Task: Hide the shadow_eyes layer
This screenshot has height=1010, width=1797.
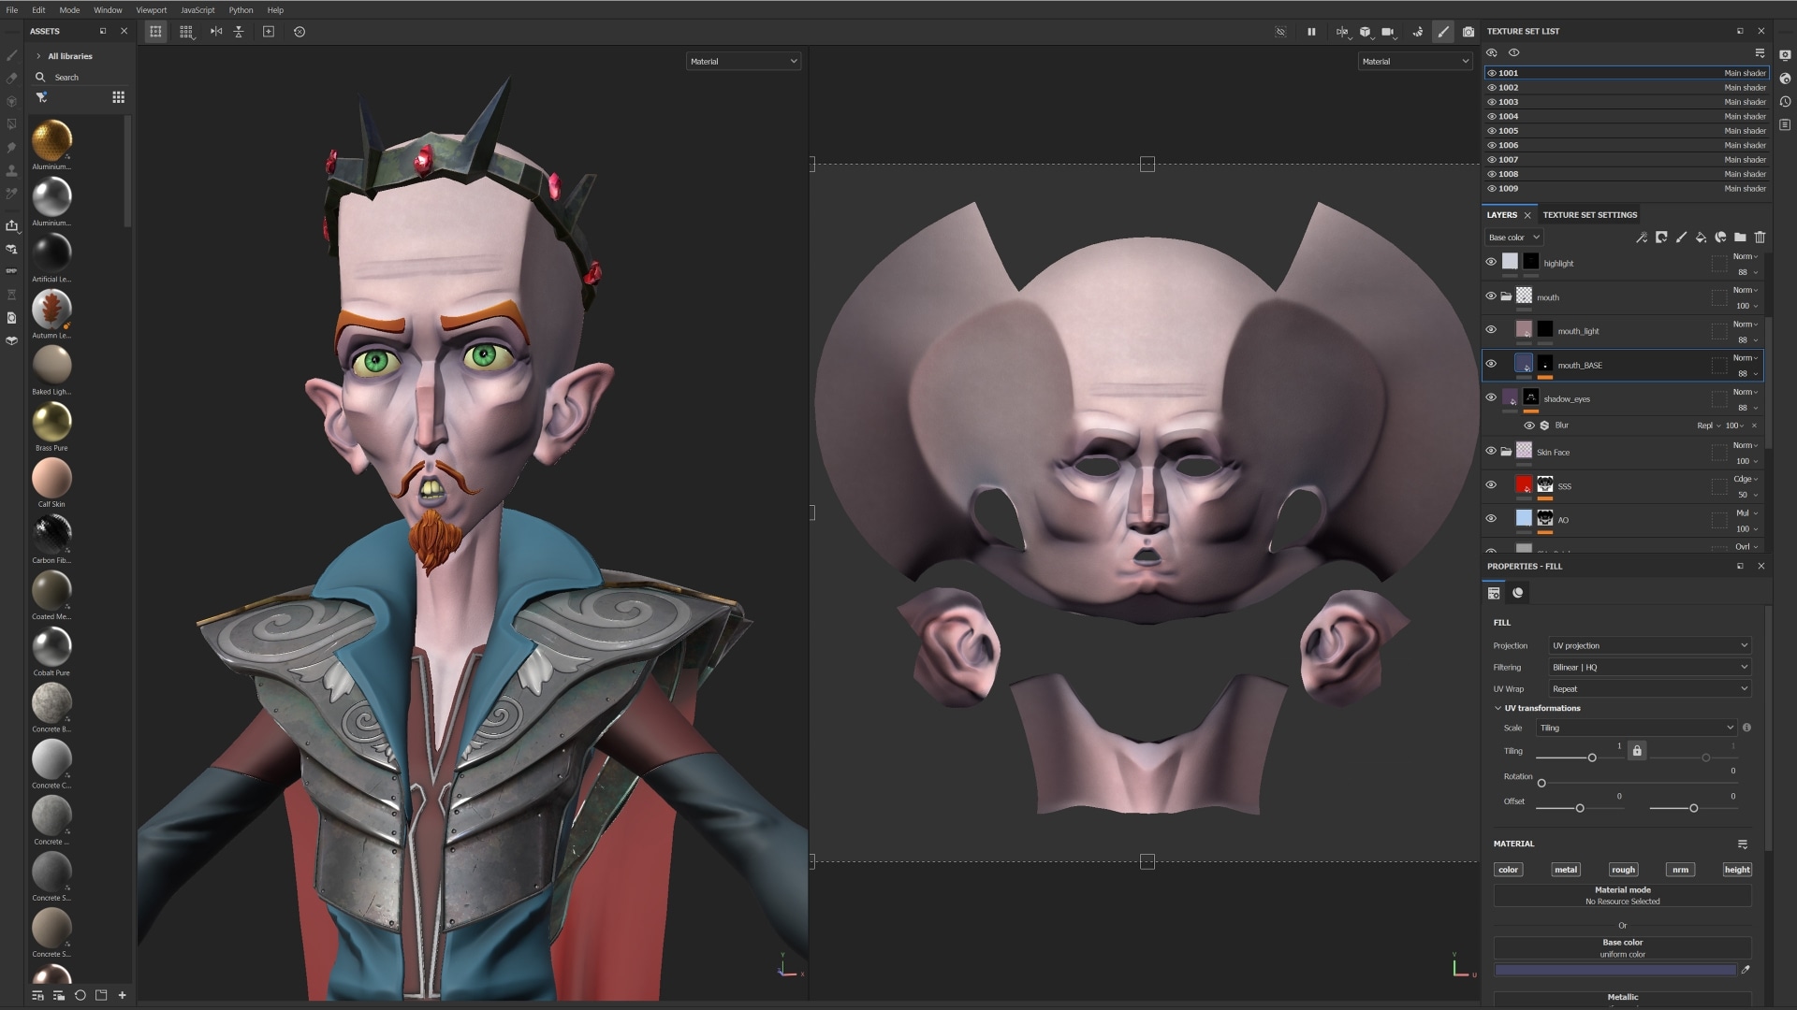Action: pyautogui.click(x=1491, y=397)
